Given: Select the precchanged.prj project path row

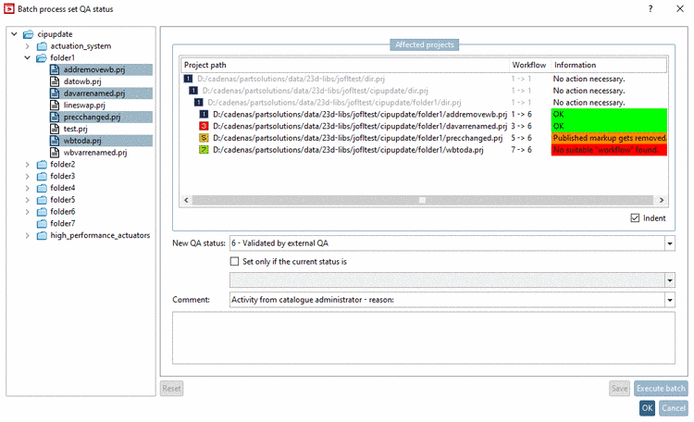Looking at the screenshot, I should (x=357, y=138).
